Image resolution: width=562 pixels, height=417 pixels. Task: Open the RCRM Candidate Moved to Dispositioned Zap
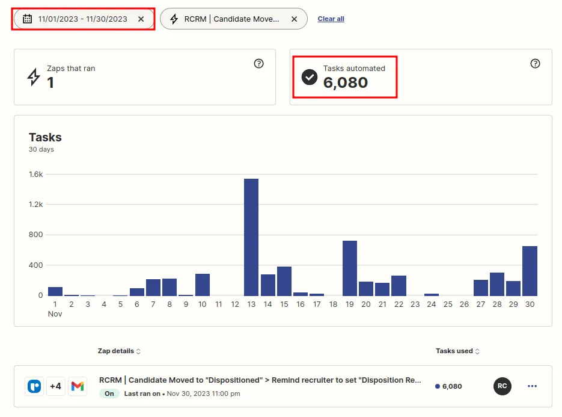(260, 380)
